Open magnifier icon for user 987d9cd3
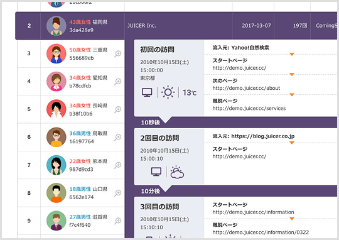 point(118,165)
